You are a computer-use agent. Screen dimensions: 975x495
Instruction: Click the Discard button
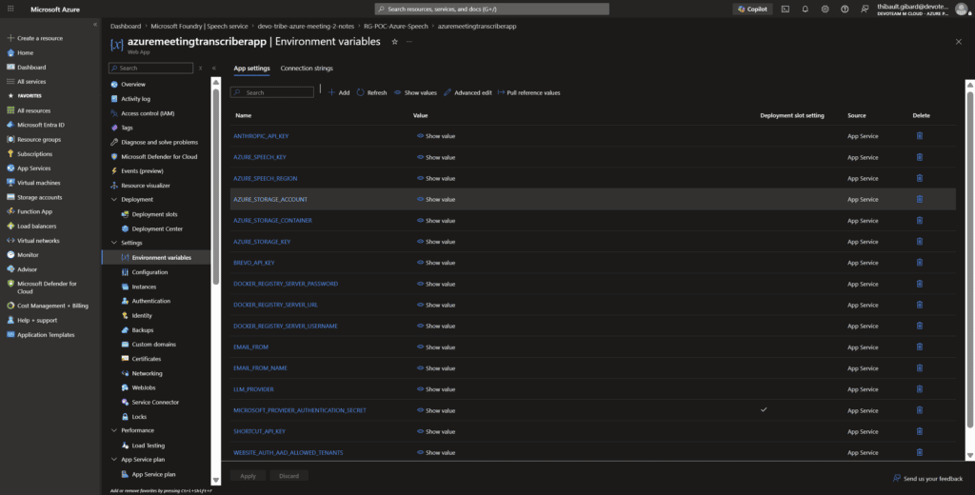(289, 476)
